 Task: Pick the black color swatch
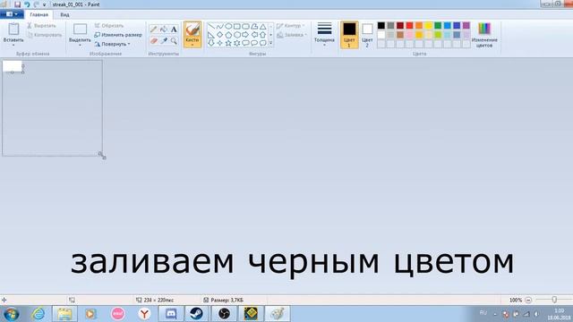point(381,26)
